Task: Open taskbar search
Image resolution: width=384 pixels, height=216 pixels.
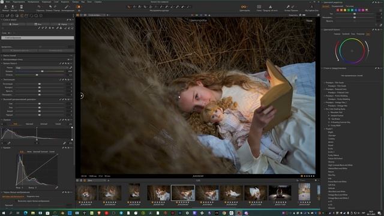Action: [11, 213]
